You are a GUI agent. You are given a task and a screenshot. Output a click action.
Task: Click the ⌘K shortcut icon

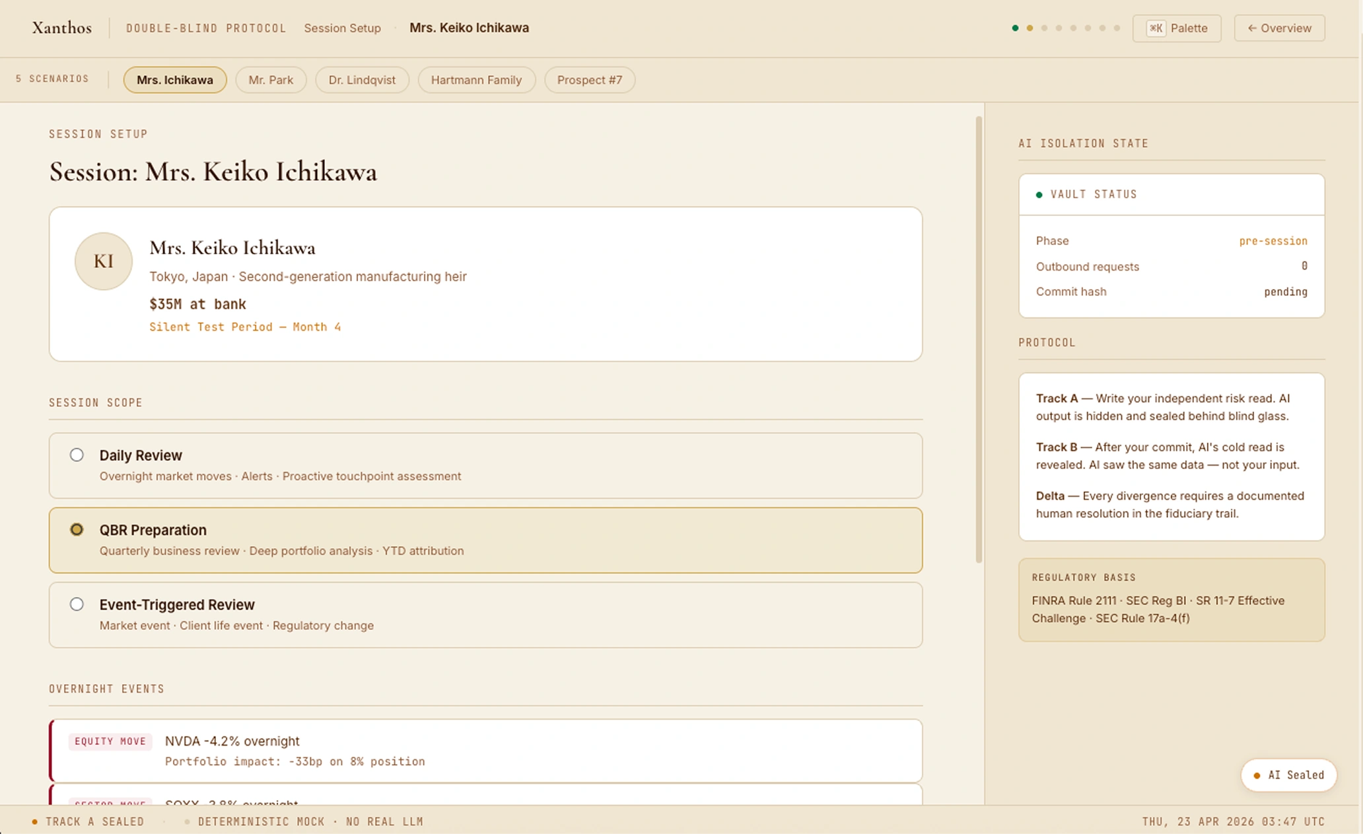point(1156,28)
